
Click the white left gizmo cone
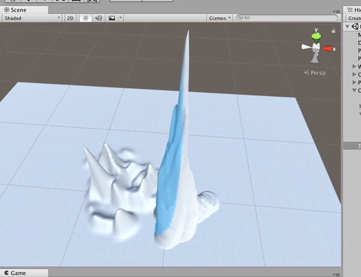pos(307,47)
